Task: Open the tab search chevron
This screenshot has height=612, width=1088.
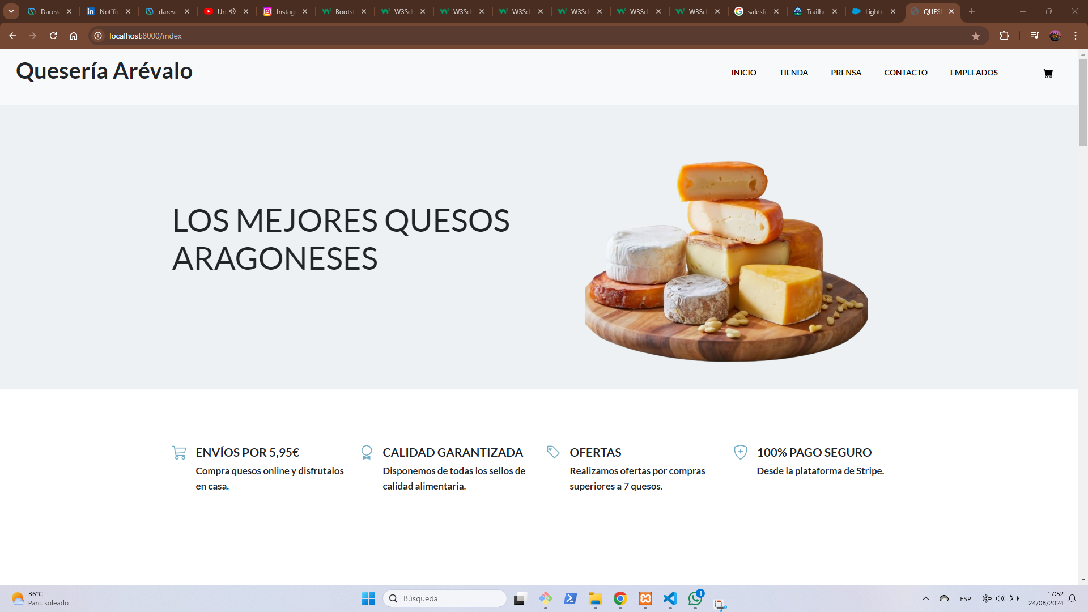Action: coord(11,11)
